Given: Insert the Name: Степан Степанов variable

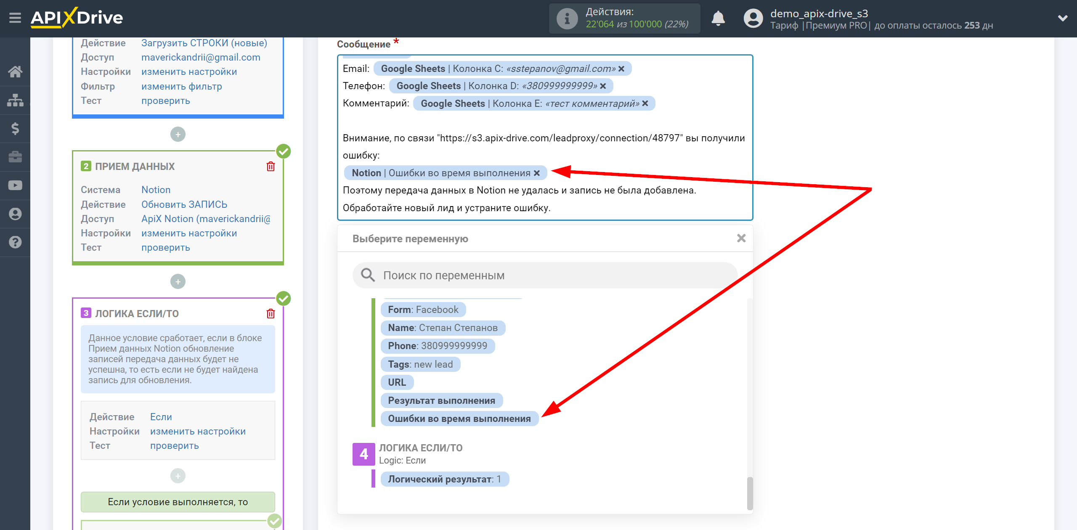Looking at the screenshot, I should pyautogui.click(x=443, y=328).
